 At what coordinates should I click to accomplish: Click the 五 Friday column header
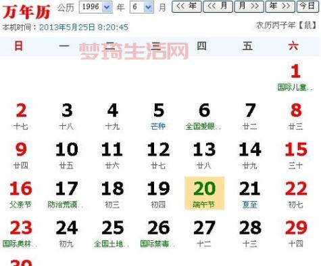[247, 46]
